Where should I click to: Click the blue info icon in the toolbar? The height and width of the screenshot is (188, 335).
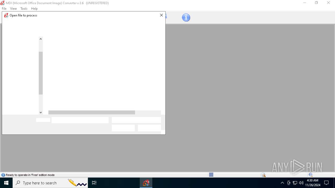click(186, 17)
